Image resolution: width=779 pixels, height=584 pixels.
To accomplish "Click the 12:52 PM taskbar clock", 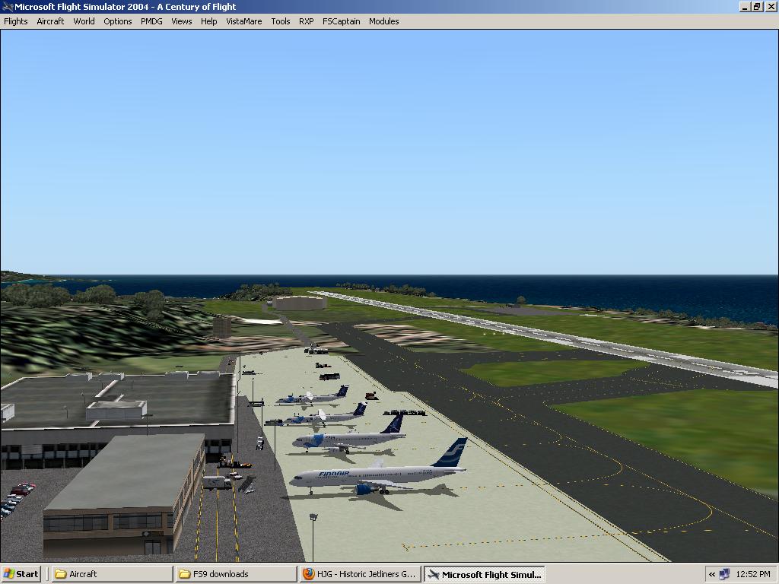I will [753, 574].
